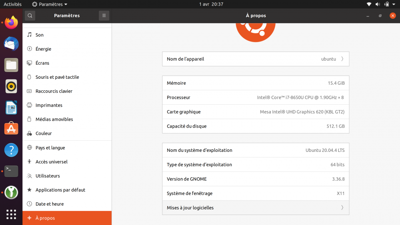Open Date et heure panel
The image size is (400, 225).
coord(67,203)
